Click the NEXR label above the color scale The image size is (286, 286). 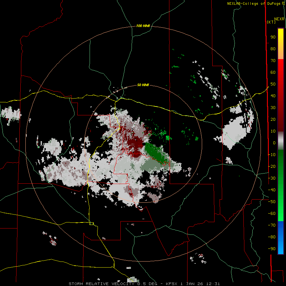[279, 19]
